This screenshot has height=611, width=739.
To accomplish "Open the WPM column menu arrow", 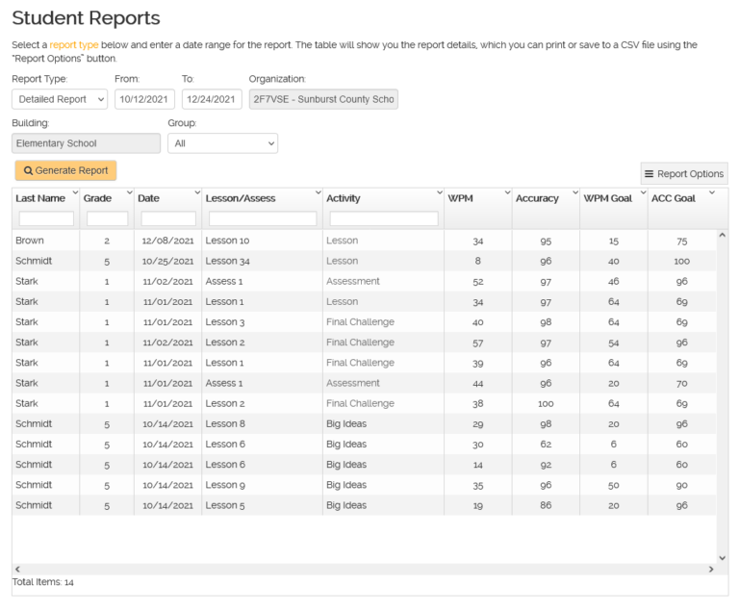I will click(x=506, y=193).
